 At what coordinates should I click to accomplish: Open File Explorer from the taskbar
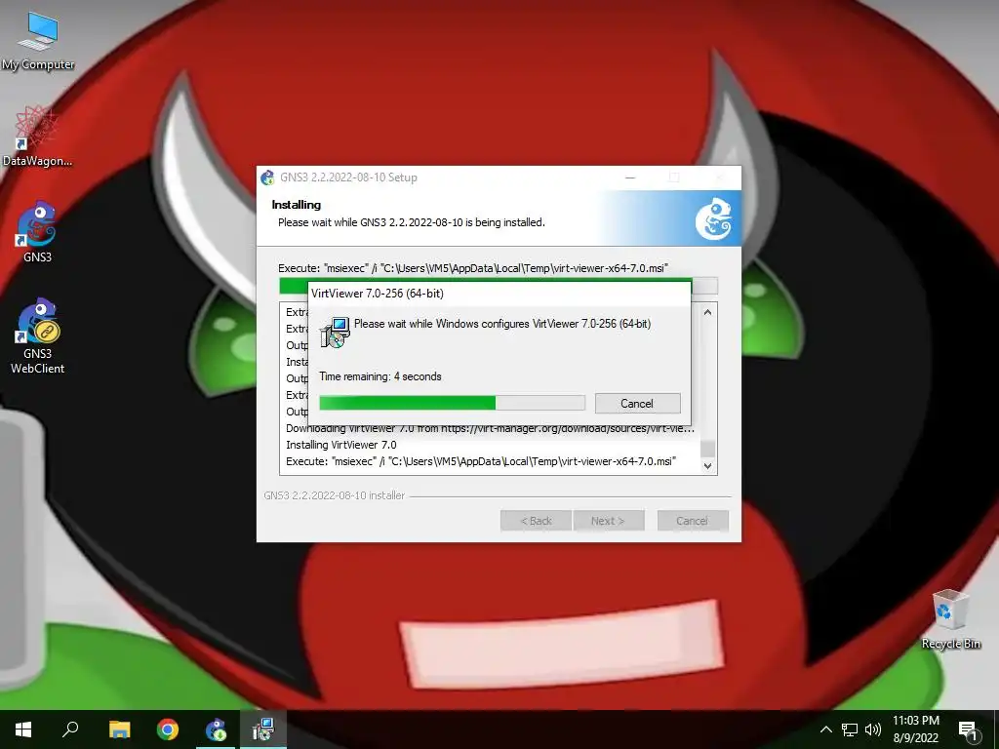click(119, 729)
